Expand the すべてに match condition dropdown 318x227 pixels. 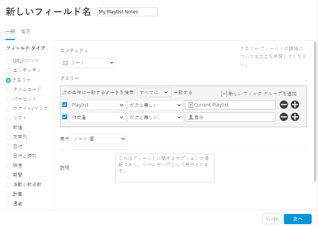(154, 93)
